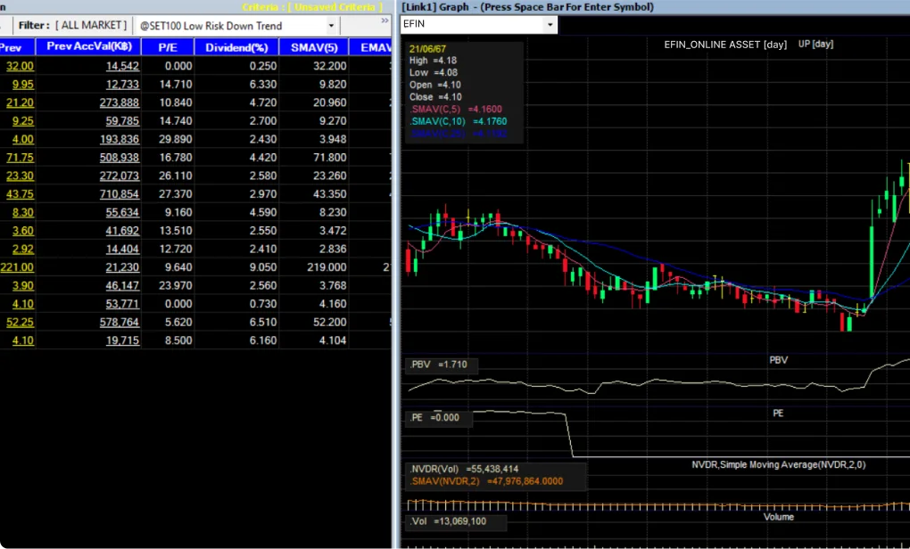Click the UP [day] trend label
The image size is (910, 549).
815,44
